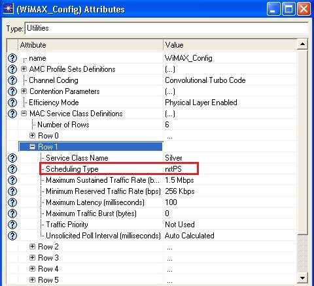Open help icon for Contention Parameters
Image resolution: width=314 pixels, height=286 pixels.
coord(12,91)
